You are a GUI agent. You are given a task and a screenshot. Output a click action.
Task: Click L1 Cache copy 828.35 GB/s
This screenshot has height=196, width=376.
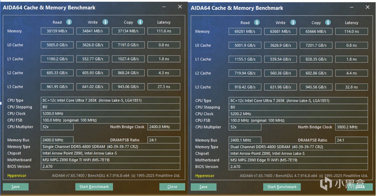(316, 59)
